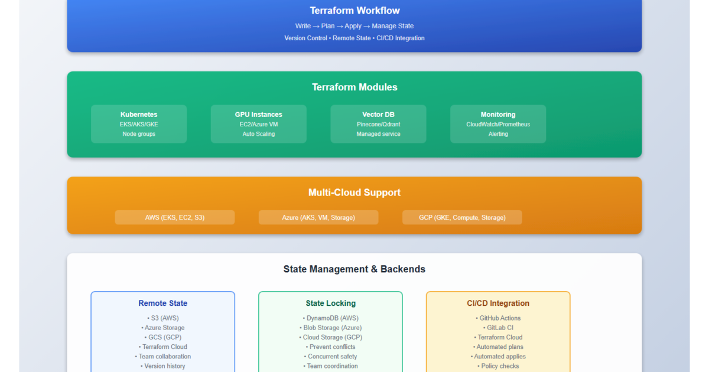Click the Terraform Workflow banner title

pyautogui.click(x=354, y=11)
